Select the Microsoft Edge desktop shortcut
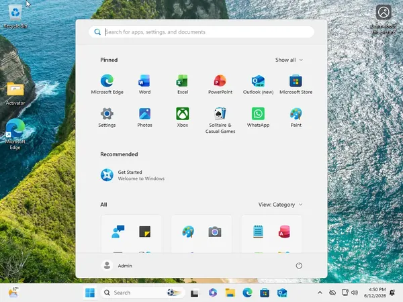403x302 pixels. 15,134
